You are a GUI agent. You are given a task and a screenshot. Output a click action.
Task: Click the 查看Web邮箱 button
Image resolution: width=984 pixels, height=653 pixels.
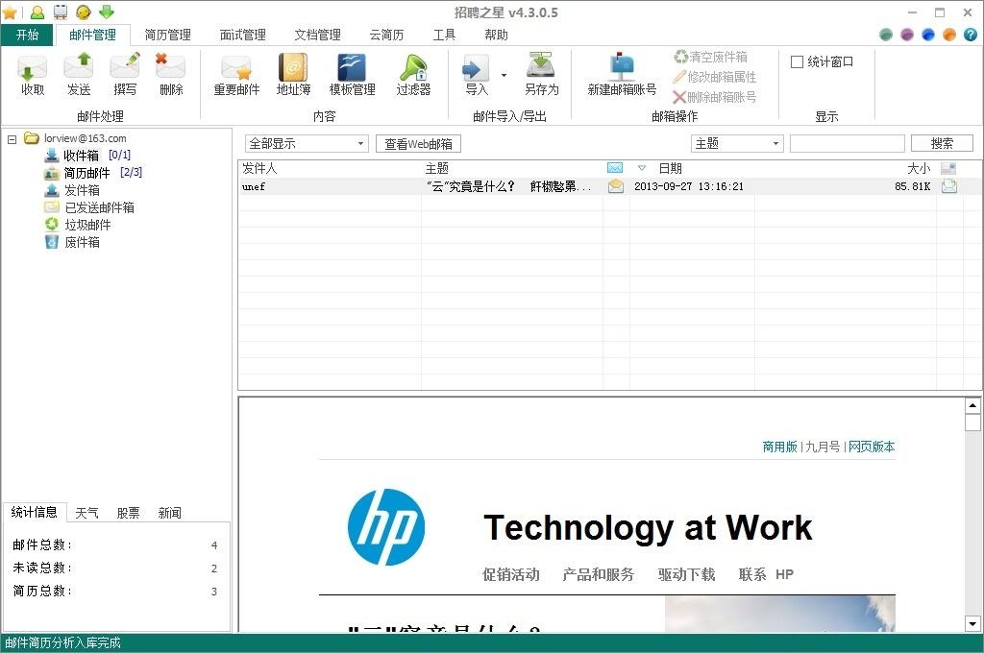point(418,144)
